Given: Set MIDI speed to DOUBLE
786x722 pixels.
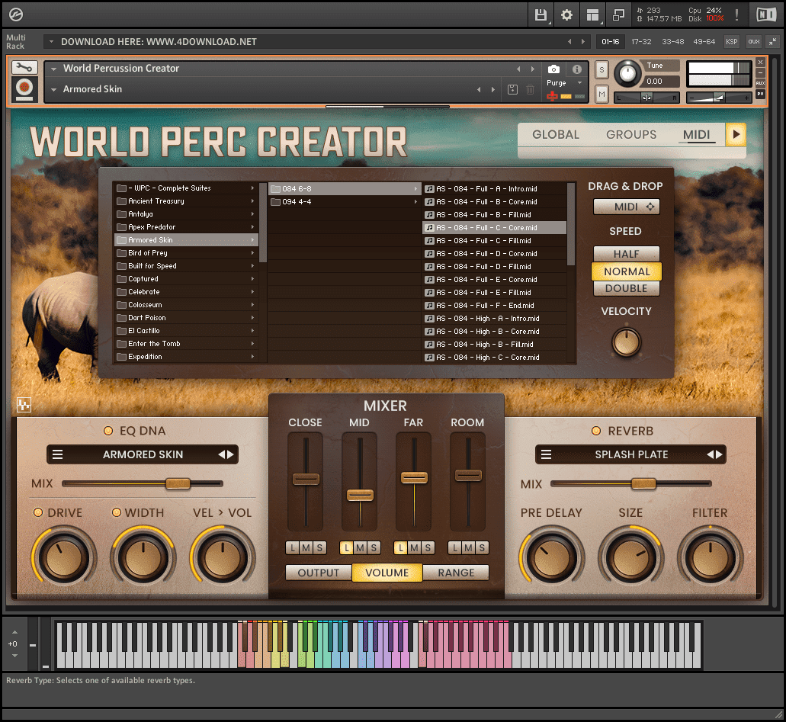Looking at the screenshot, I should (x=627, y=288).
